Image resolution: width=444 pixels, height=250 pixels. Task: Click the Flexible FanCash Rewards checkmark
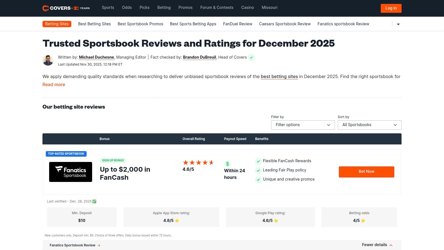tap(258, 161)
